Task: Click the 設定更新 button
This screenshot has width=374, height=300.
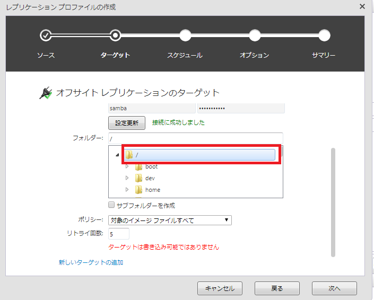Action: point(127,123)
